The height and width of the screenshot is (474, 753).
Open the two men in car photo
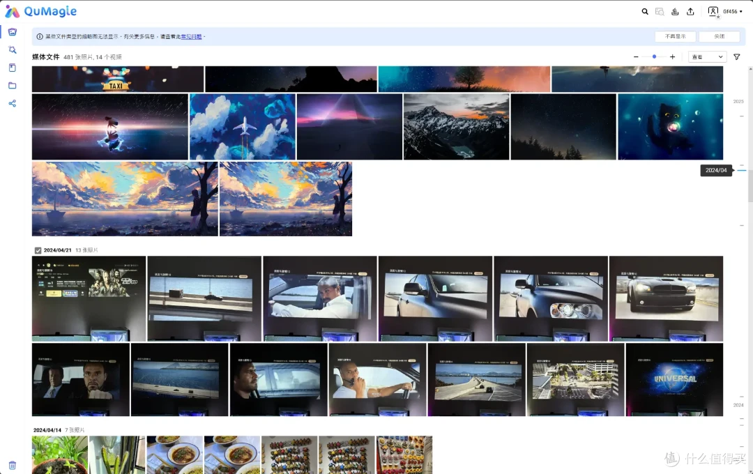81,379
